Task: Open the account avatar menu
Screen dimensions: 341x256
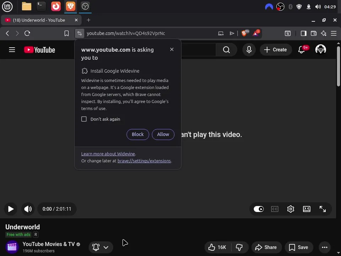Action: pos(320,50)
